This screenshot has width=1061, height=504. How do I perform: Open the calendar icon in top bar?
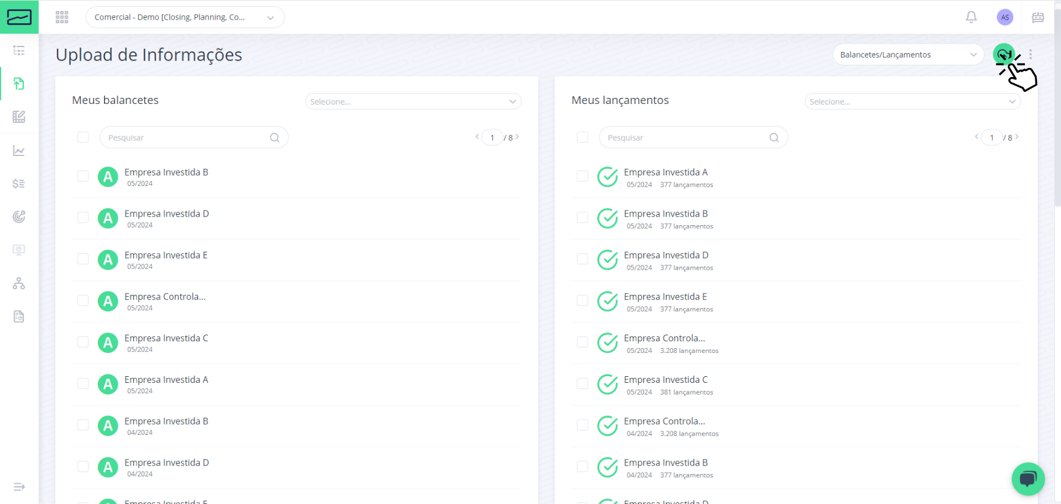click(x=1038, y=17)
